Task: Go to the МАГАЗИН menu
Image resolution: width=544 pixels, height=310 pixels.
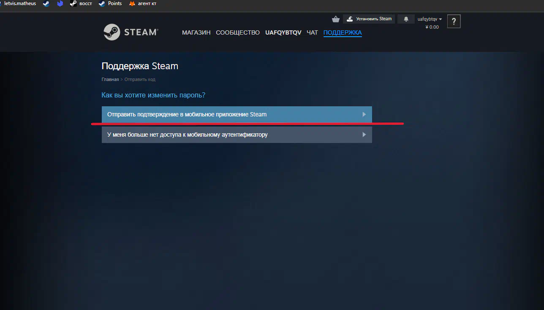Action: pyautogui.click(x=196, y=32)
